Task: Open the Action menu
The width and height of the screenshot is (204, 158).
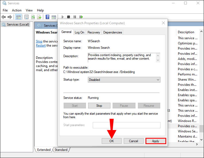Action: (x=17, y=10)
